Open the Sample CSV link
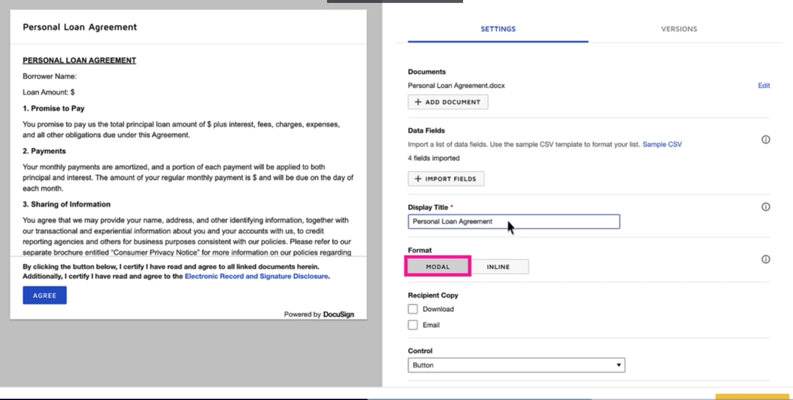793x400 pixels. [662, 144]
